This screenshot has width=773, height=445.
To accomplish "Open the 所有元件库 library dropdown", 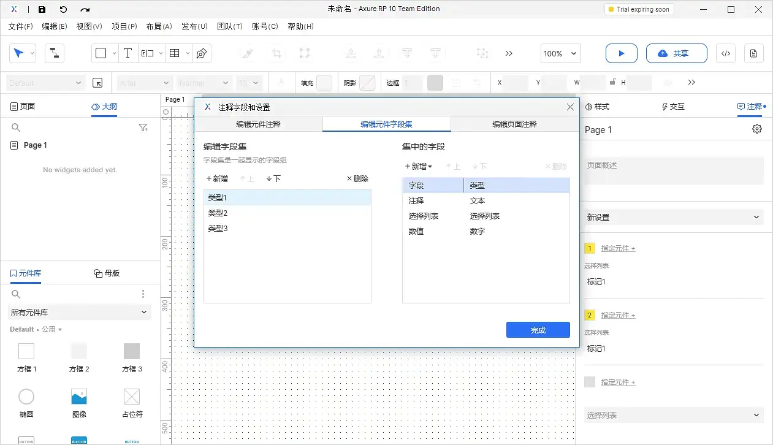I will [79, 312].
